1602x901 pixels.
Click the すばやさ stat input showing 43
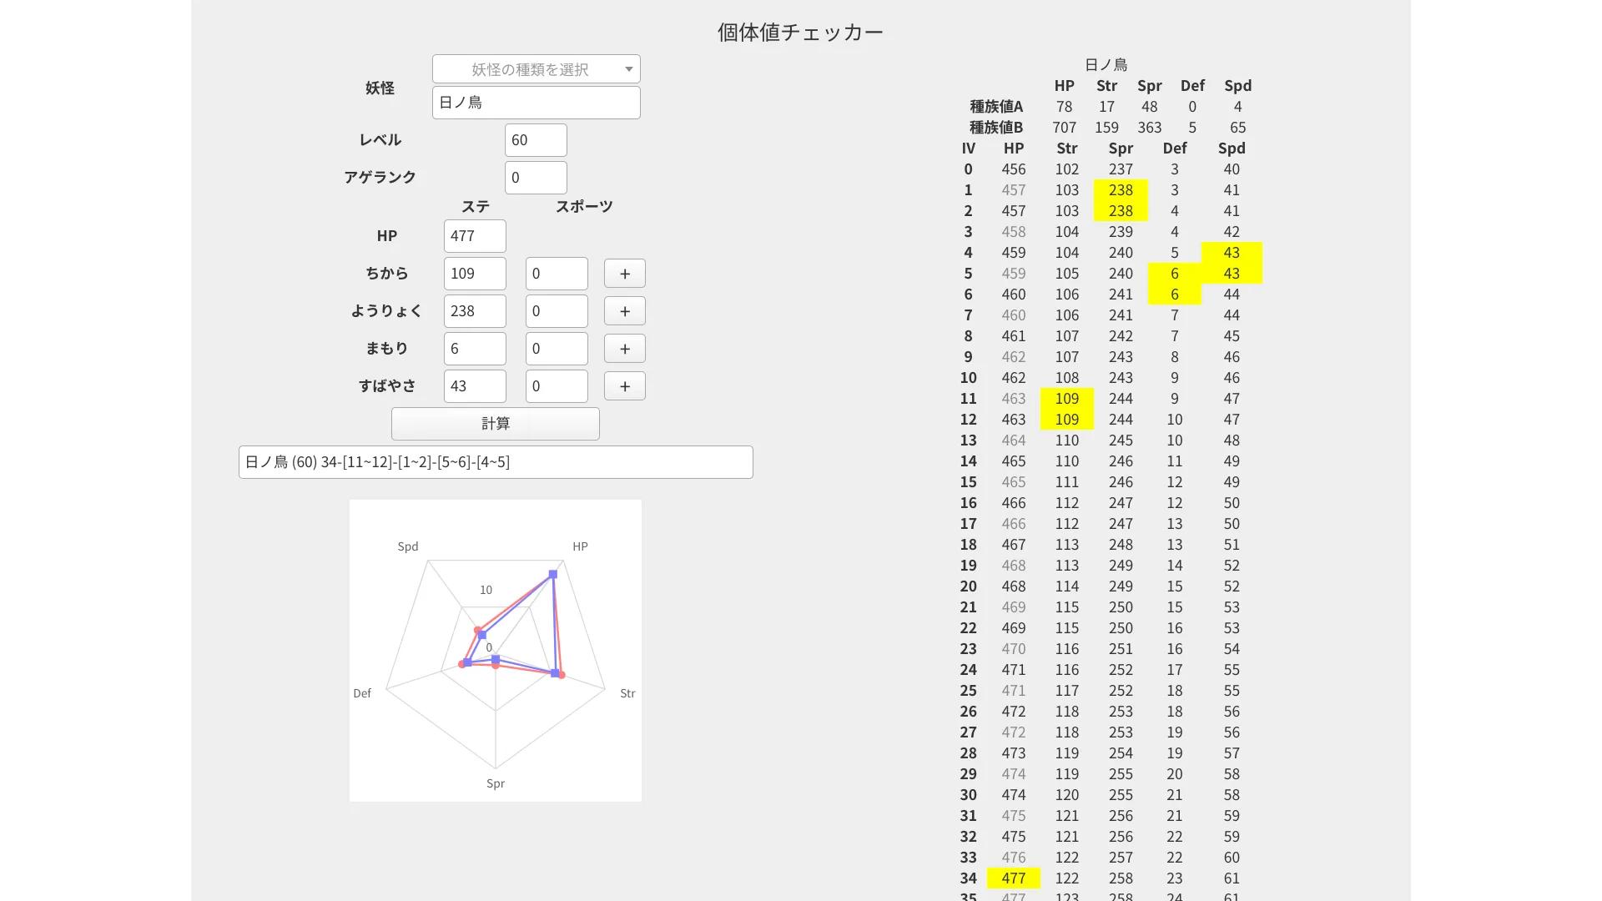point(475,386)
